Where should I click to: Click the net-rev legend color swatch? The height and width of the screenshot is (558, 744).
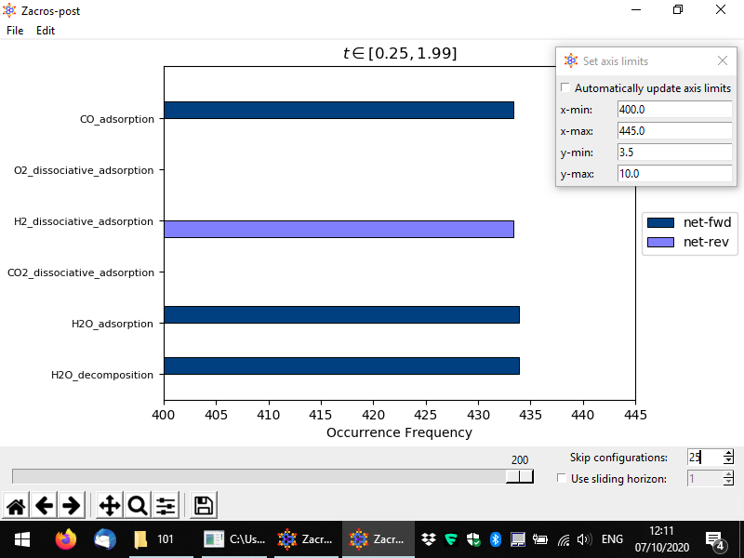pos(660,242)
